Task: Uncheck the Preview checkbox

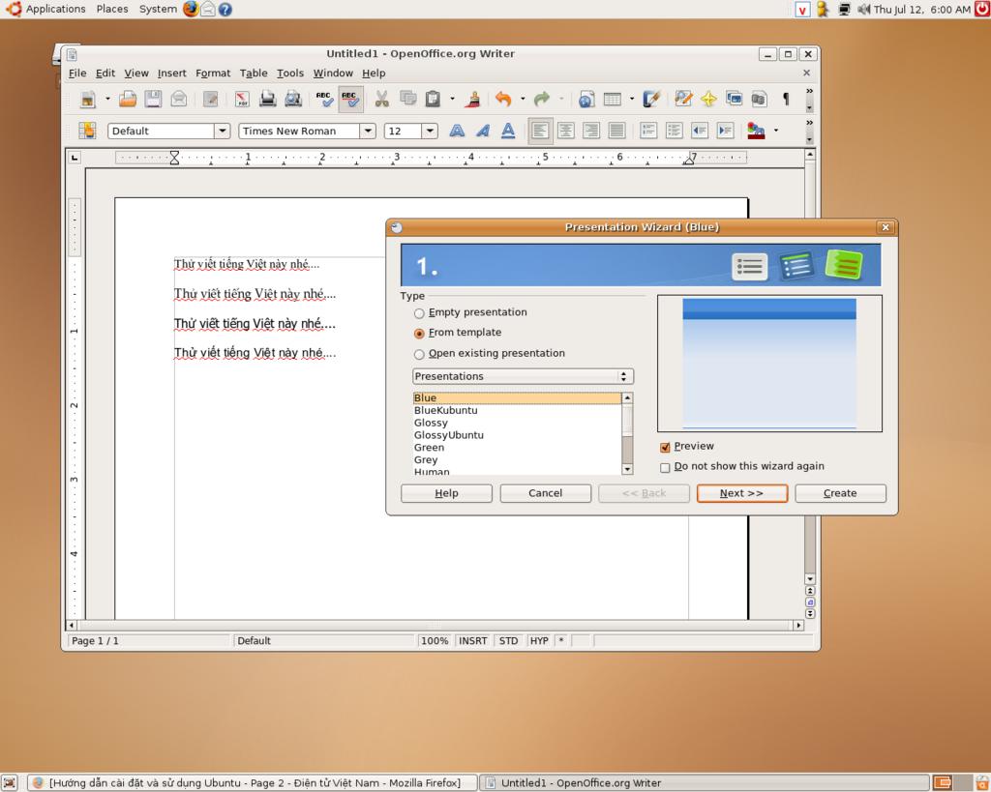Action: coord(665,447)
